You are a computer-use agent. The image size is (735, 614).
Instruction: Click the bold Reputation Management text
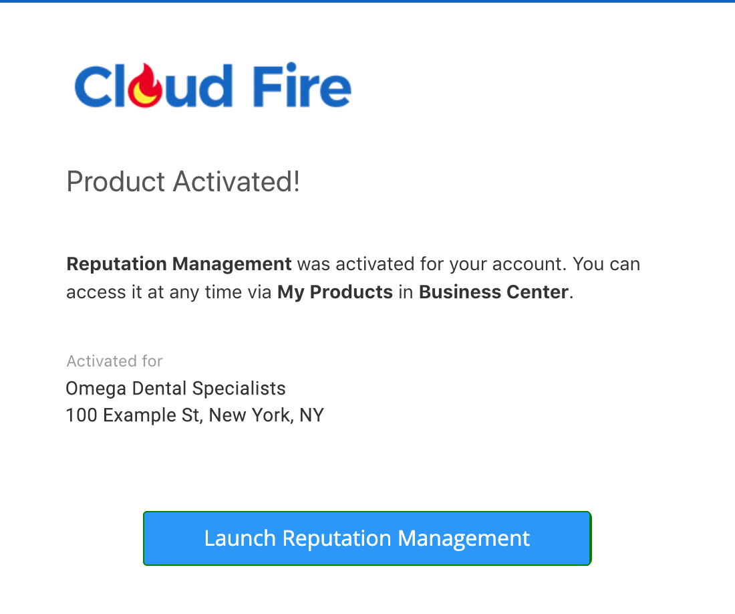179,264
